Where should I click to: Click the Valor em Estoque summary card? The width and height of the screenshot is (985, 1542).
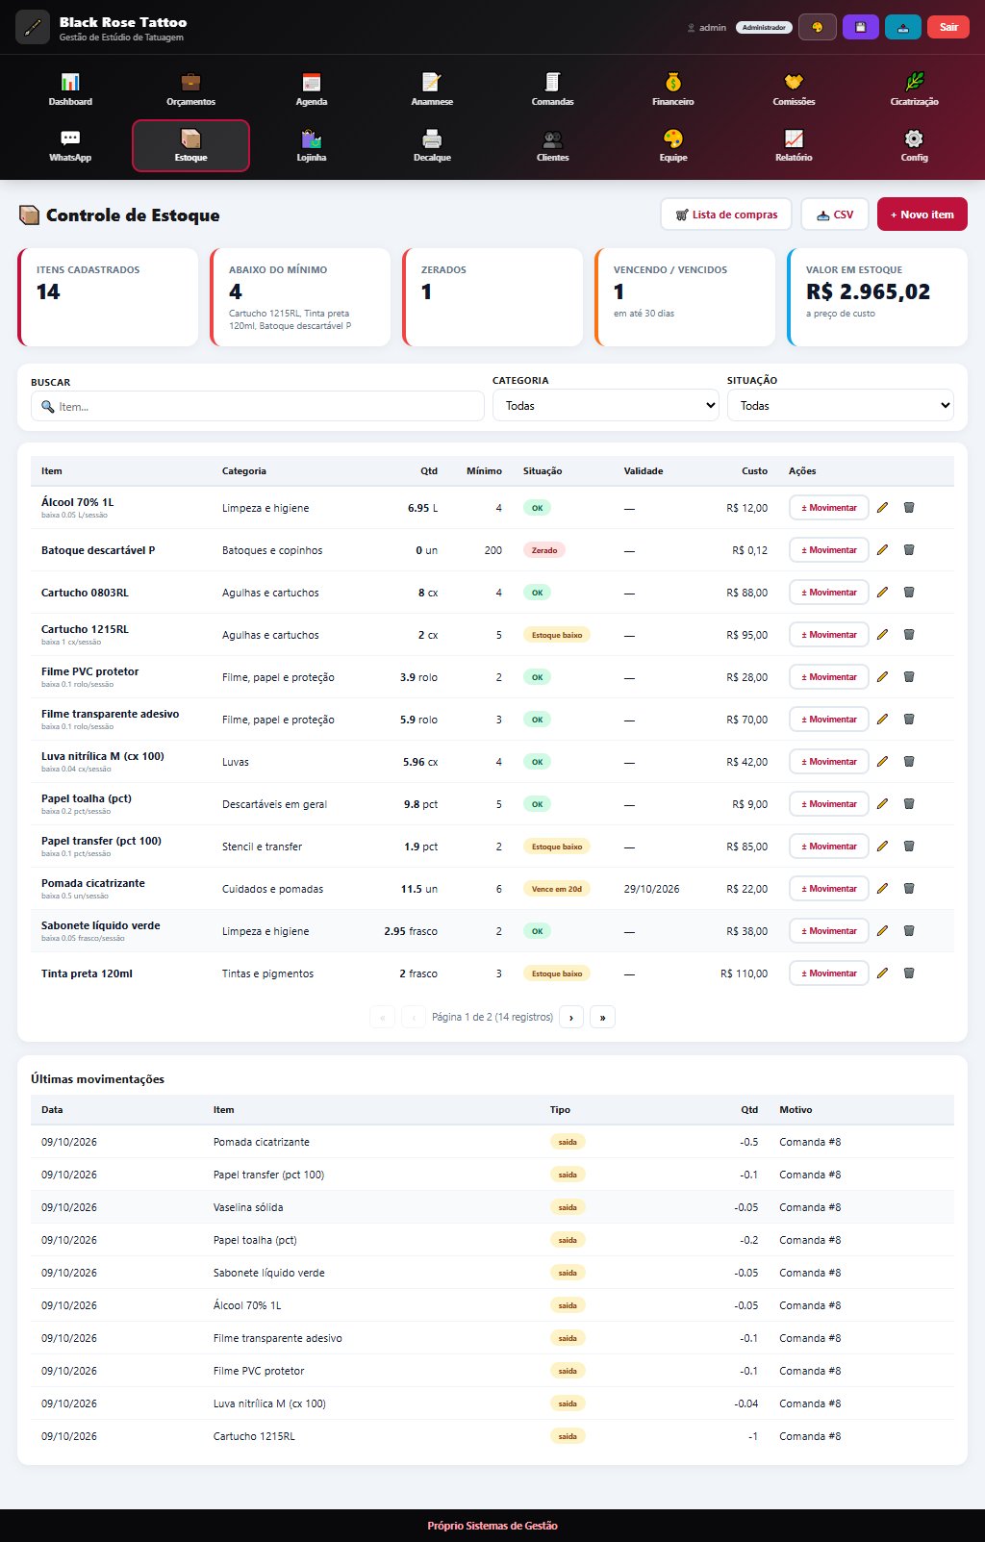pyautogui.click(x=877, y=297)
